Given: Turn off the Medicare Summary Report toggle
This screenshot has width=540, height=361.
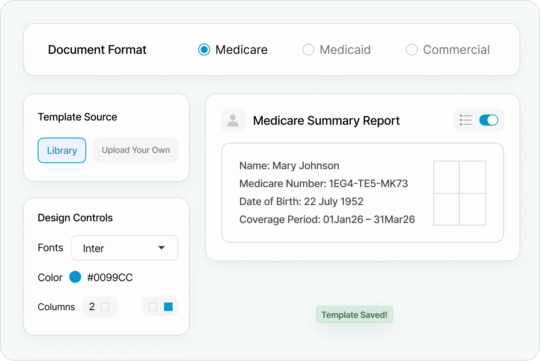Looking at the screenshot, I should (x=488, y=120).
